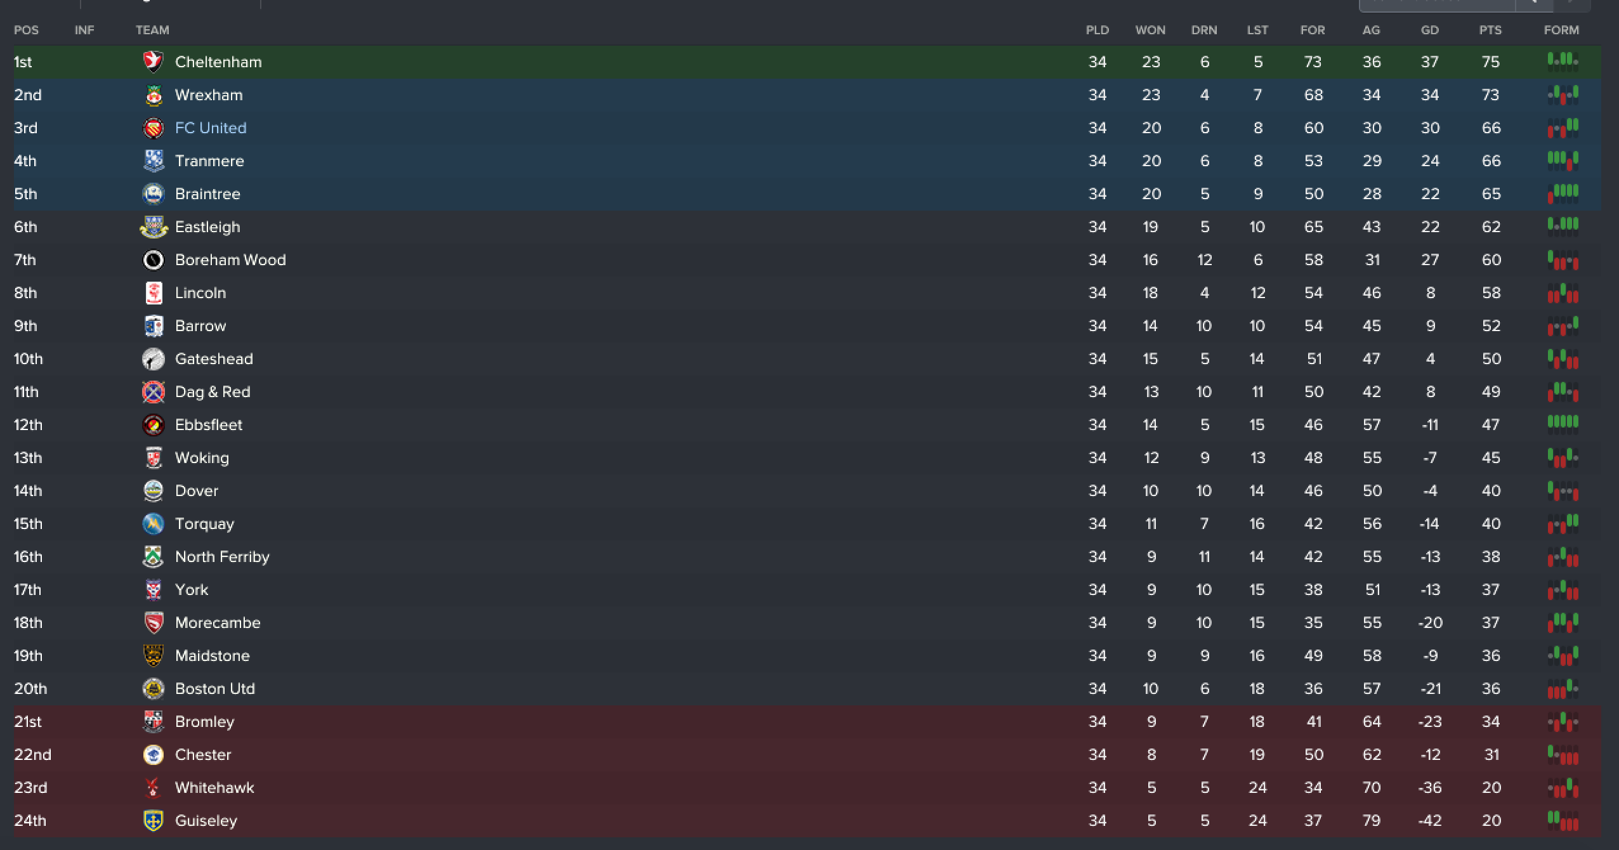Open the Eastleigh team name link
Screen dimensions: 1619x850
click(x=207, y=226)
